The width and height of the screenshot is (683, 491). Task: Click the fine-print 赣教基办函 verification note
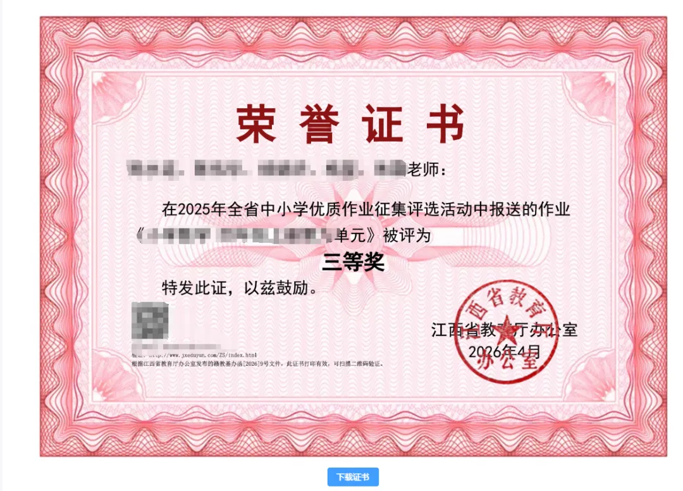pos(258,364)
